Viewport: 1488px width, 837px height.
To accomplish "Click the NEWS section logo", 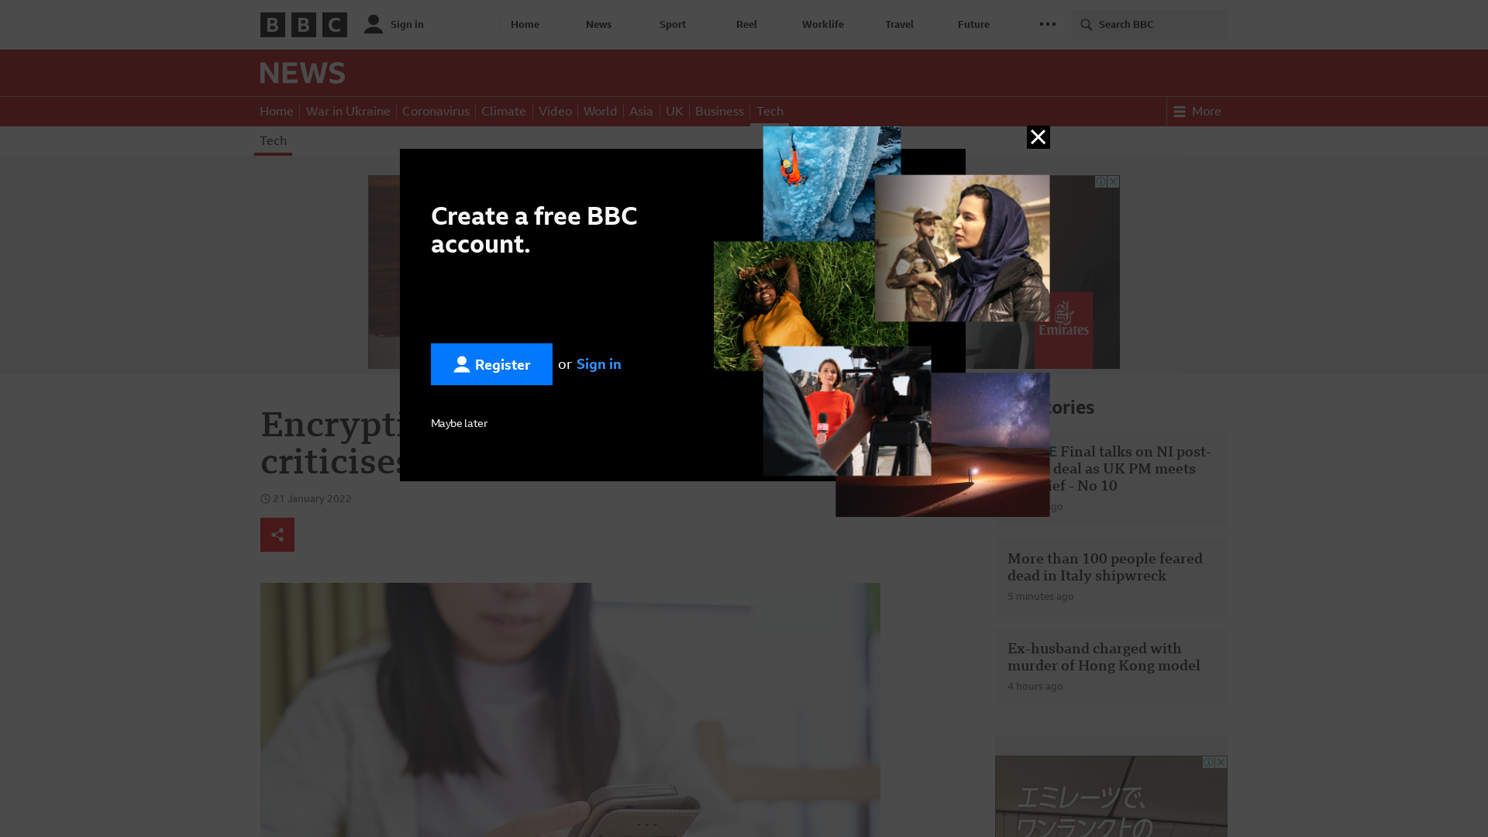I will pyautogui.click(x=302, y=73).
